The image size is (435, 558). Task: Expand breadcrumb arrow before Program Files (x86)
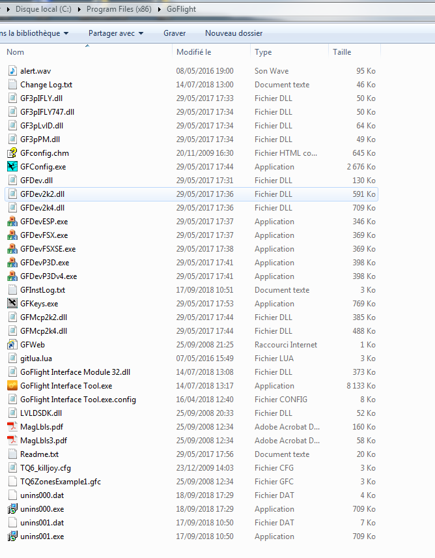click(79, 9)
